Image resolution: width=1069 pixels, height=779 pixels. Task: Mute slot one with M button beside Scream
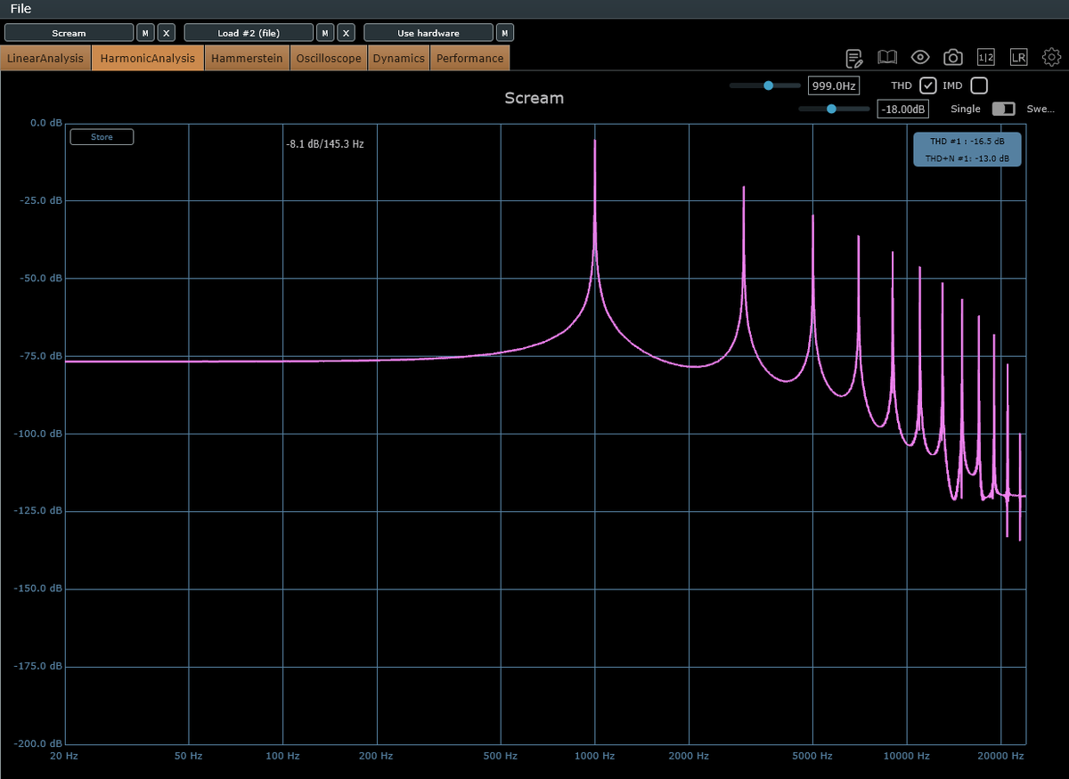click(x=145, y=33)
